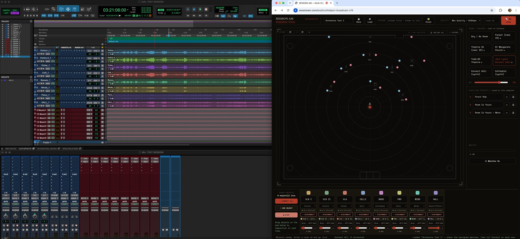520x239 pixels.
Task: Enable Slip edit mode in Pro Tools
Action: point(6,13)
